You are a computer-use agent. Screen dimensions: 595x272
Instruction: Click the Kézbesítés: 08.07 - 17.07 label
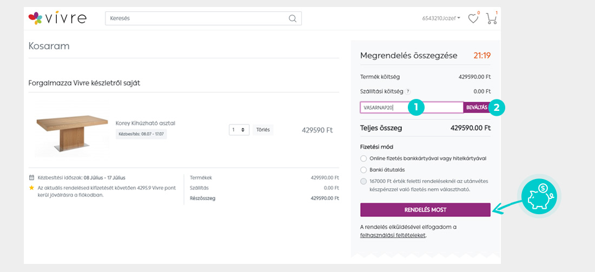point(141,134)
